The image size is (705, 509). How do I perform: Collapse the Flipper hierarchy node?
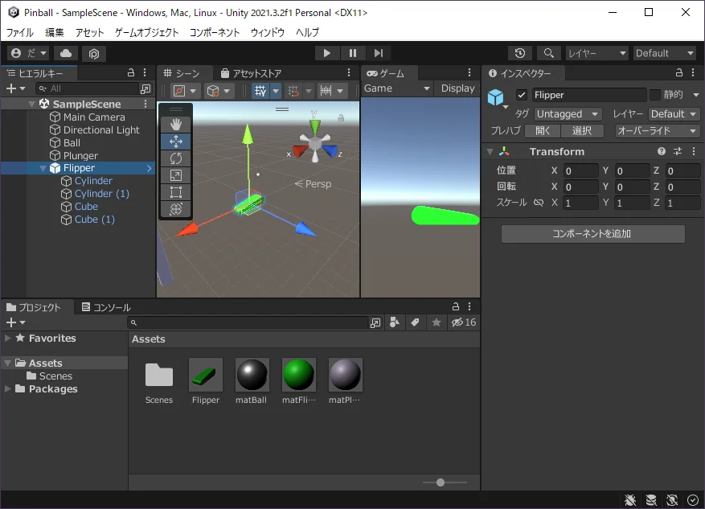pyautogui.click(x=43, y=169)
